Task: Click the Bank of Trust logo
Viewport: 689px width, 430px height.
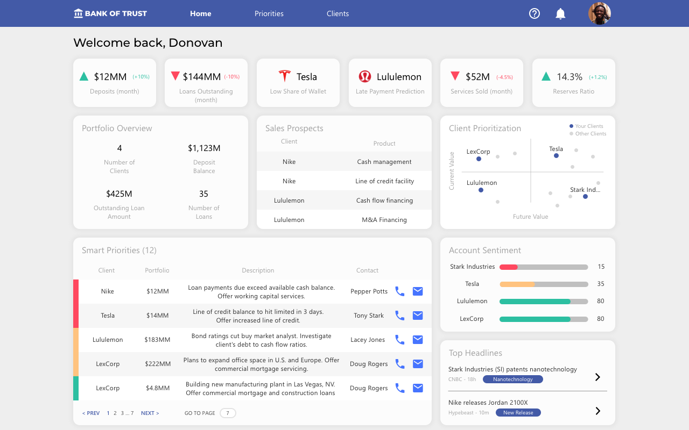Action: tap(110, 13)
